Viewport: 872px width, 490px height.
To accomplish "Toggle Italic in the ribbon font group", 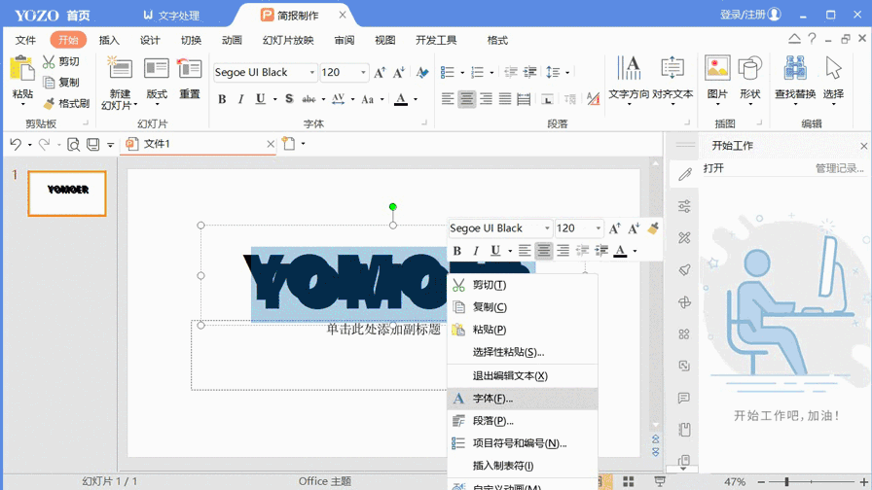I will (x=240, y=99).
